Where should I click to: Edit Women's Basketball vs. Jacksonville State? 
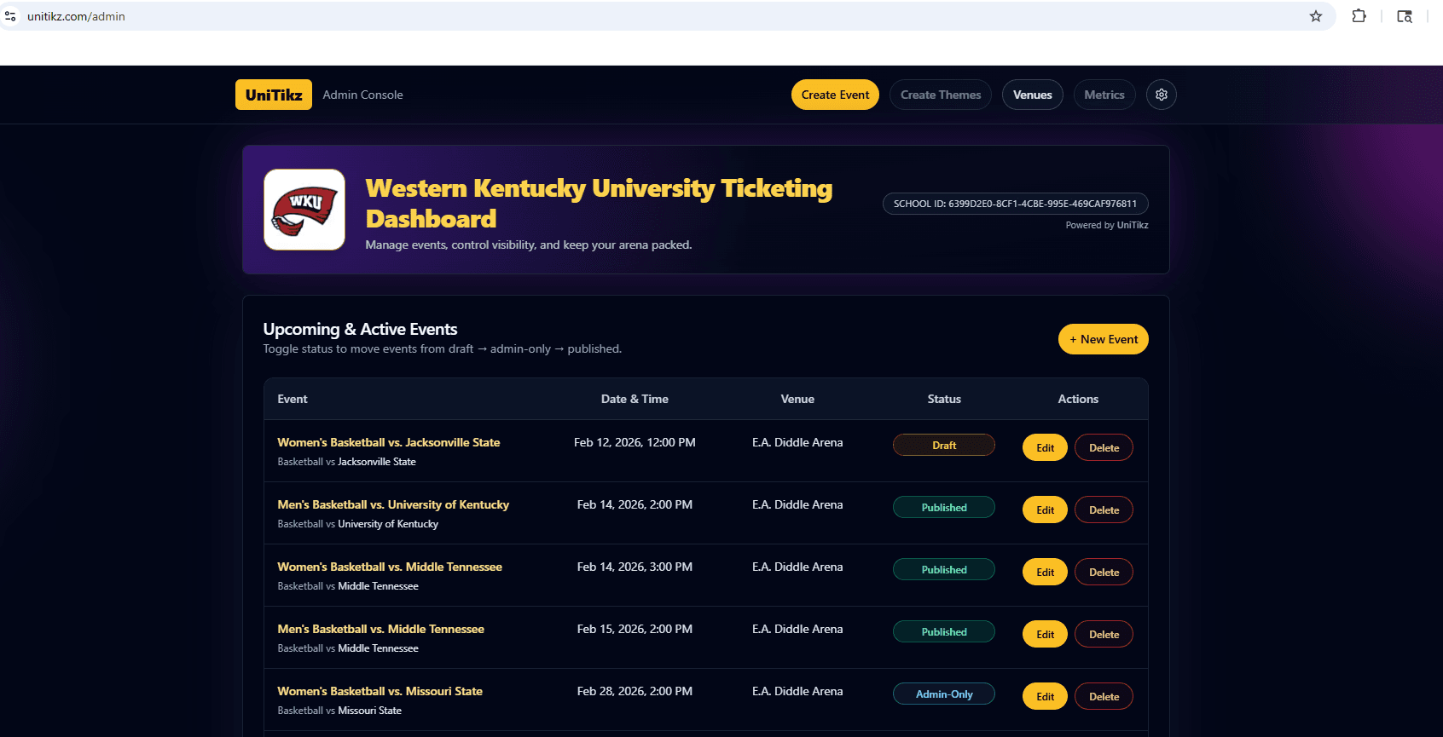[1045, 447]
